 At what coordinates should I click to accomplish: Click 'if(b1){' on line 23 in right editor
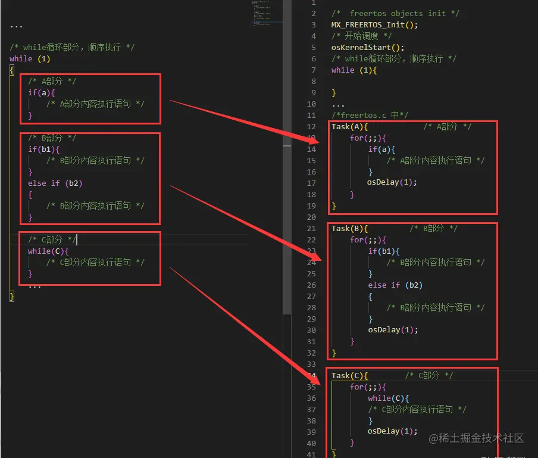click(x=384, y=251)
